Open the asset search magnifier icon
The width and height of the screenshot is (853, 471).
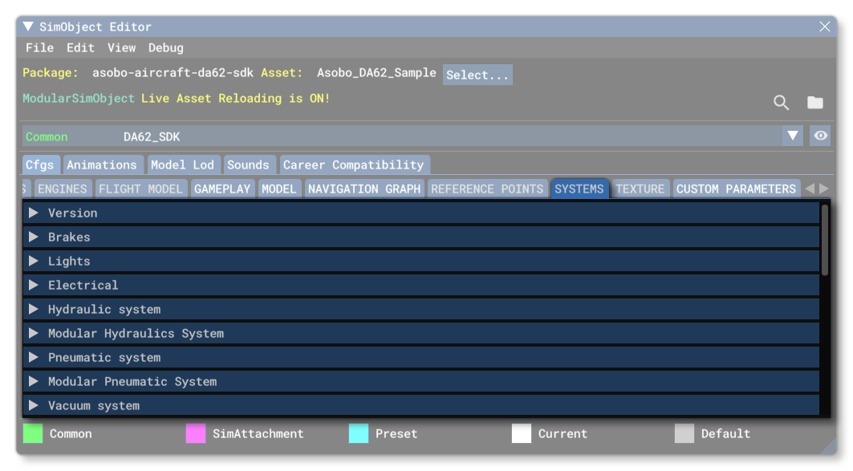click(x=781, y=103)
